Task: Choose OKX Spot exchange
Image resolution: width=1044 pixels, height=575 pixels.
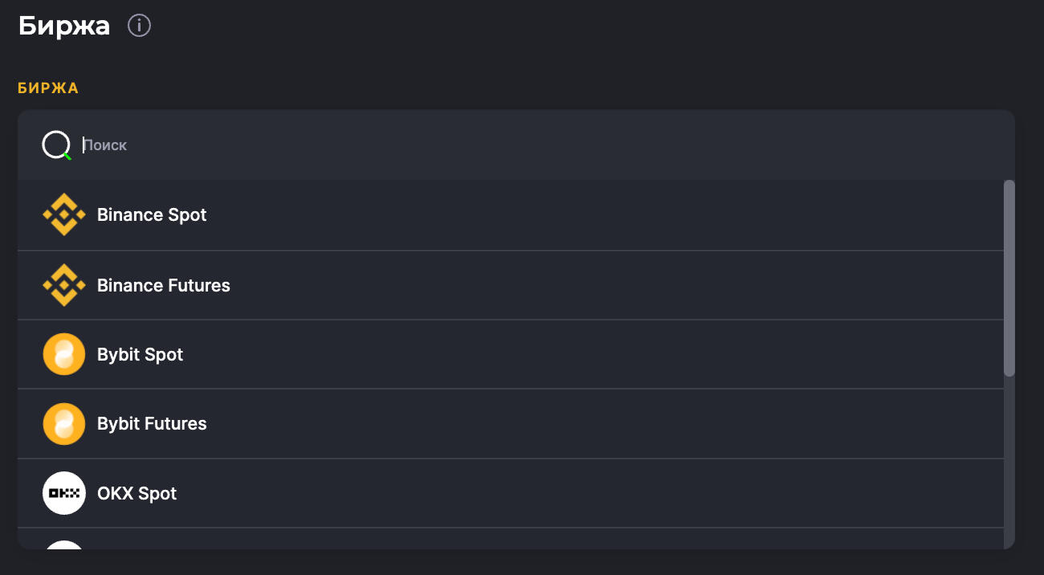Action: click(x=137, y=493)
